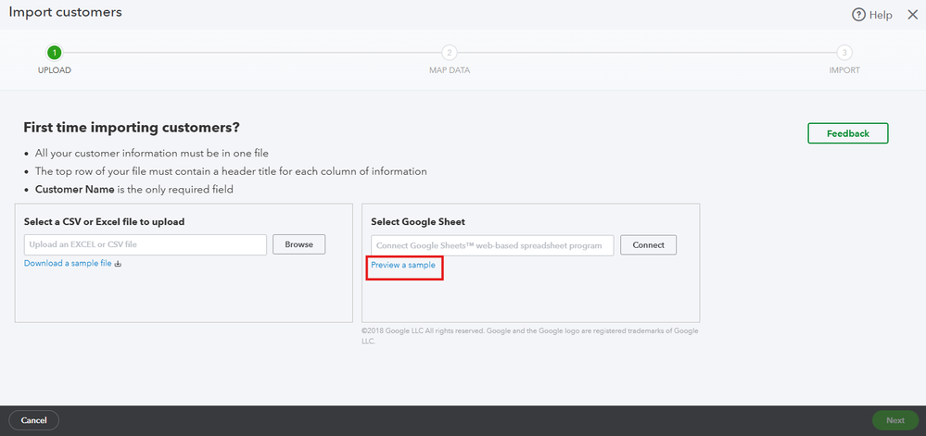
Task: Focus the Upload an EXCEL or CSV file field
Action: [146, 244]
